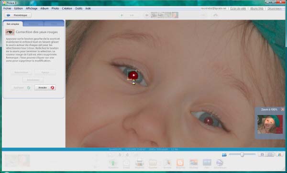Click the Google Earth geotag icon
Screen dimensions: 287x173
click(220, 163)
